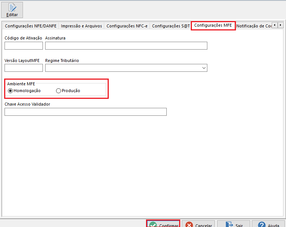Select Homologação environment radio
The height and width of the screenshot is (227, 286).
tap(24, 91)
